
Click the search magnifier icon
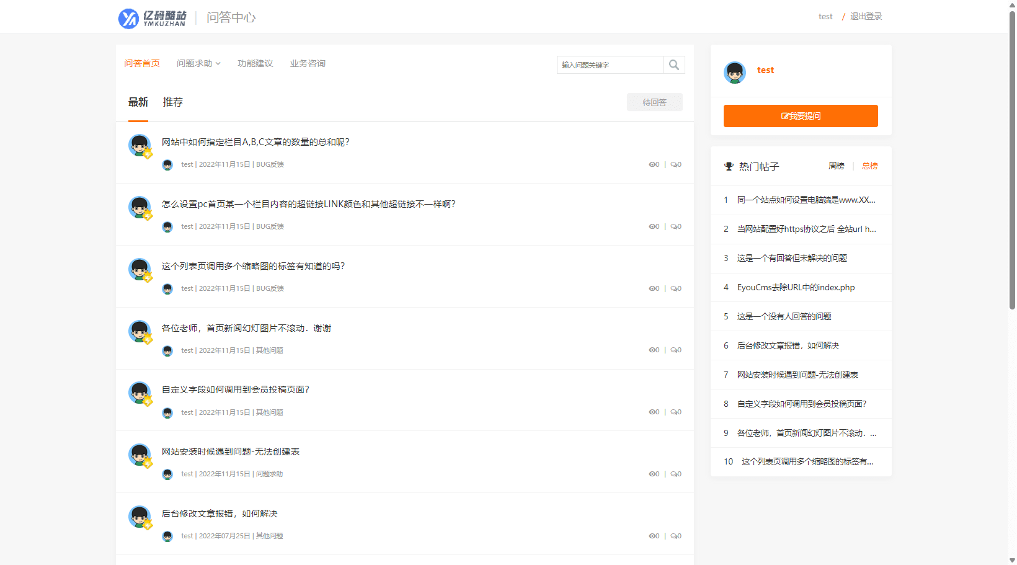(674, 65)
